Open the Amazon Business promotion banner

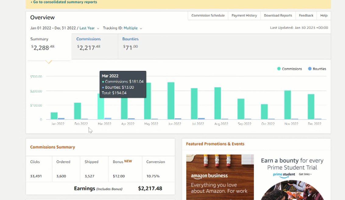click(220, 177)
